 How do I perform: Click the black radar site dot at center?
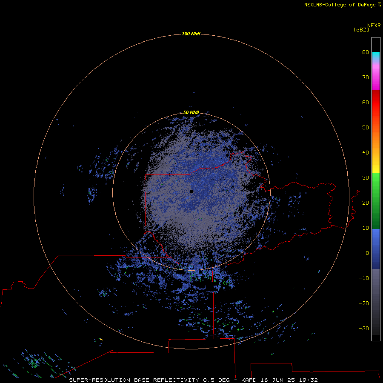click(191, 191)
